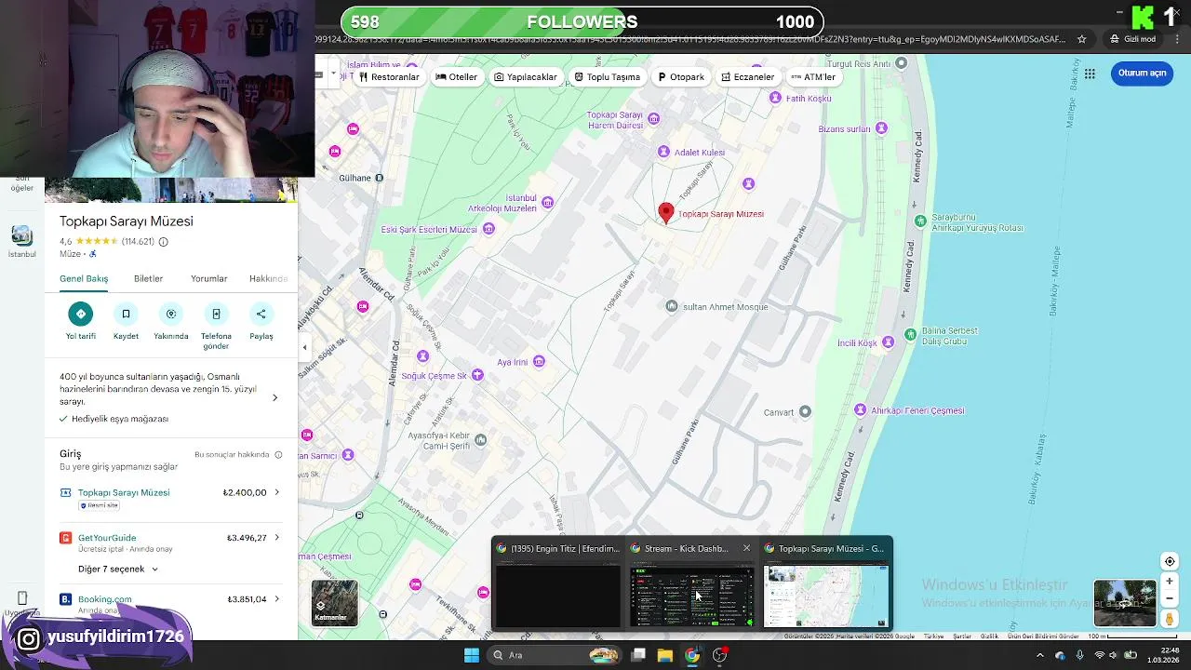Screen dimensions: 1191x670
Task: Select the Street View pegman
Action: tap(1170, 619)
